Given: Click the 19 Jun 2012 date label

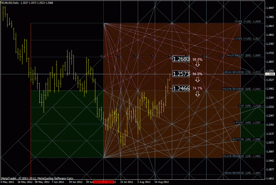Looking at the screenshot, I should pyautogui.click(x=76, y=182).
